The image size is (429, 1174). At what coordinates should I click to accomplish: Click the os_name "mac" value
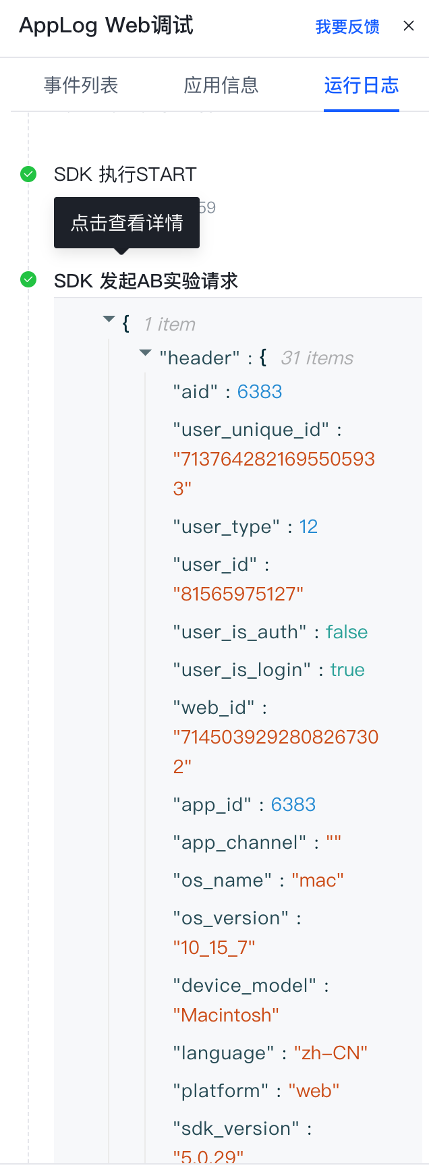click(318, 880)
